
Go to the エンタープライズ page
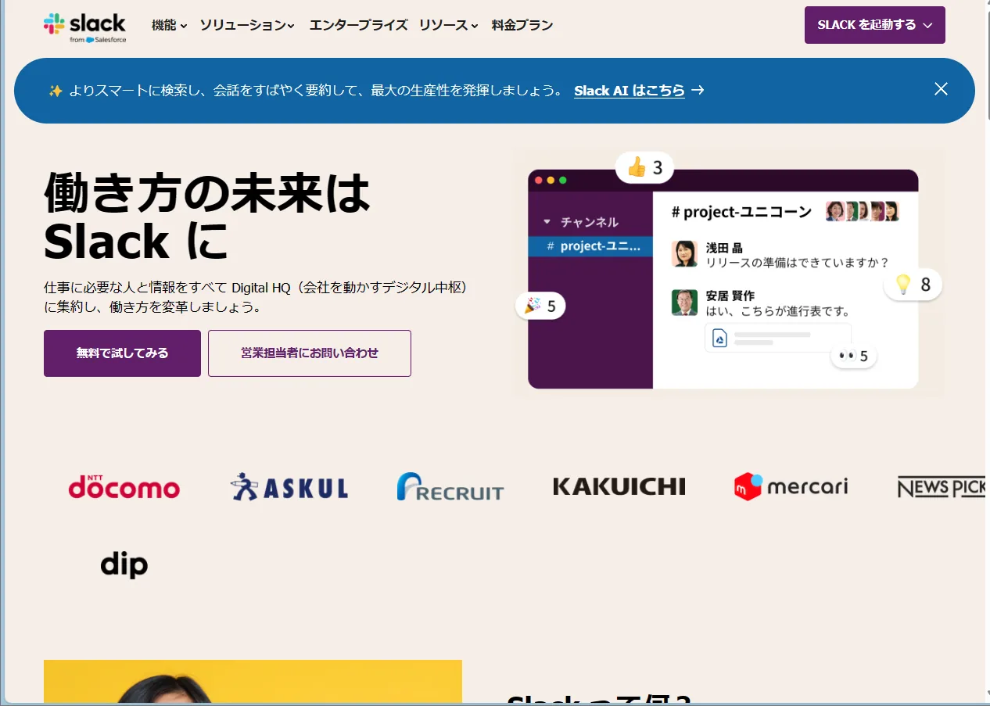pyautogui.click(x=358, y=25)
